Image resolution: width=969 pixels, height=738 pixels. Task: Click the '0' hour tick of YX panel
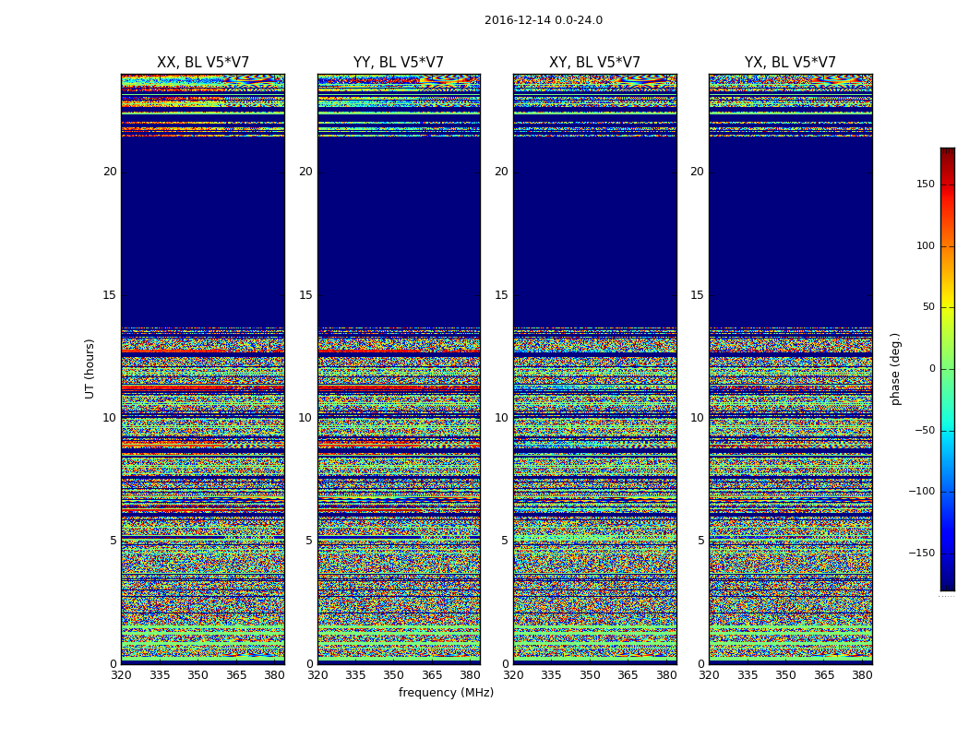(x=700, y=664)
